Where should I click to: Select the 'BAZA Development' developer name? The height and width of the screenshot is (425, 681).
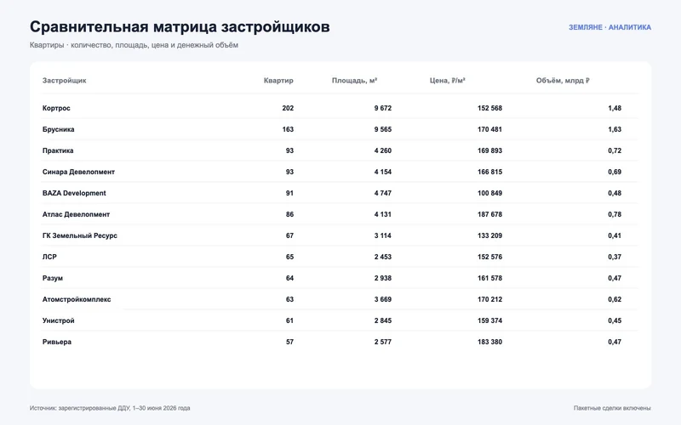point(74,193)
